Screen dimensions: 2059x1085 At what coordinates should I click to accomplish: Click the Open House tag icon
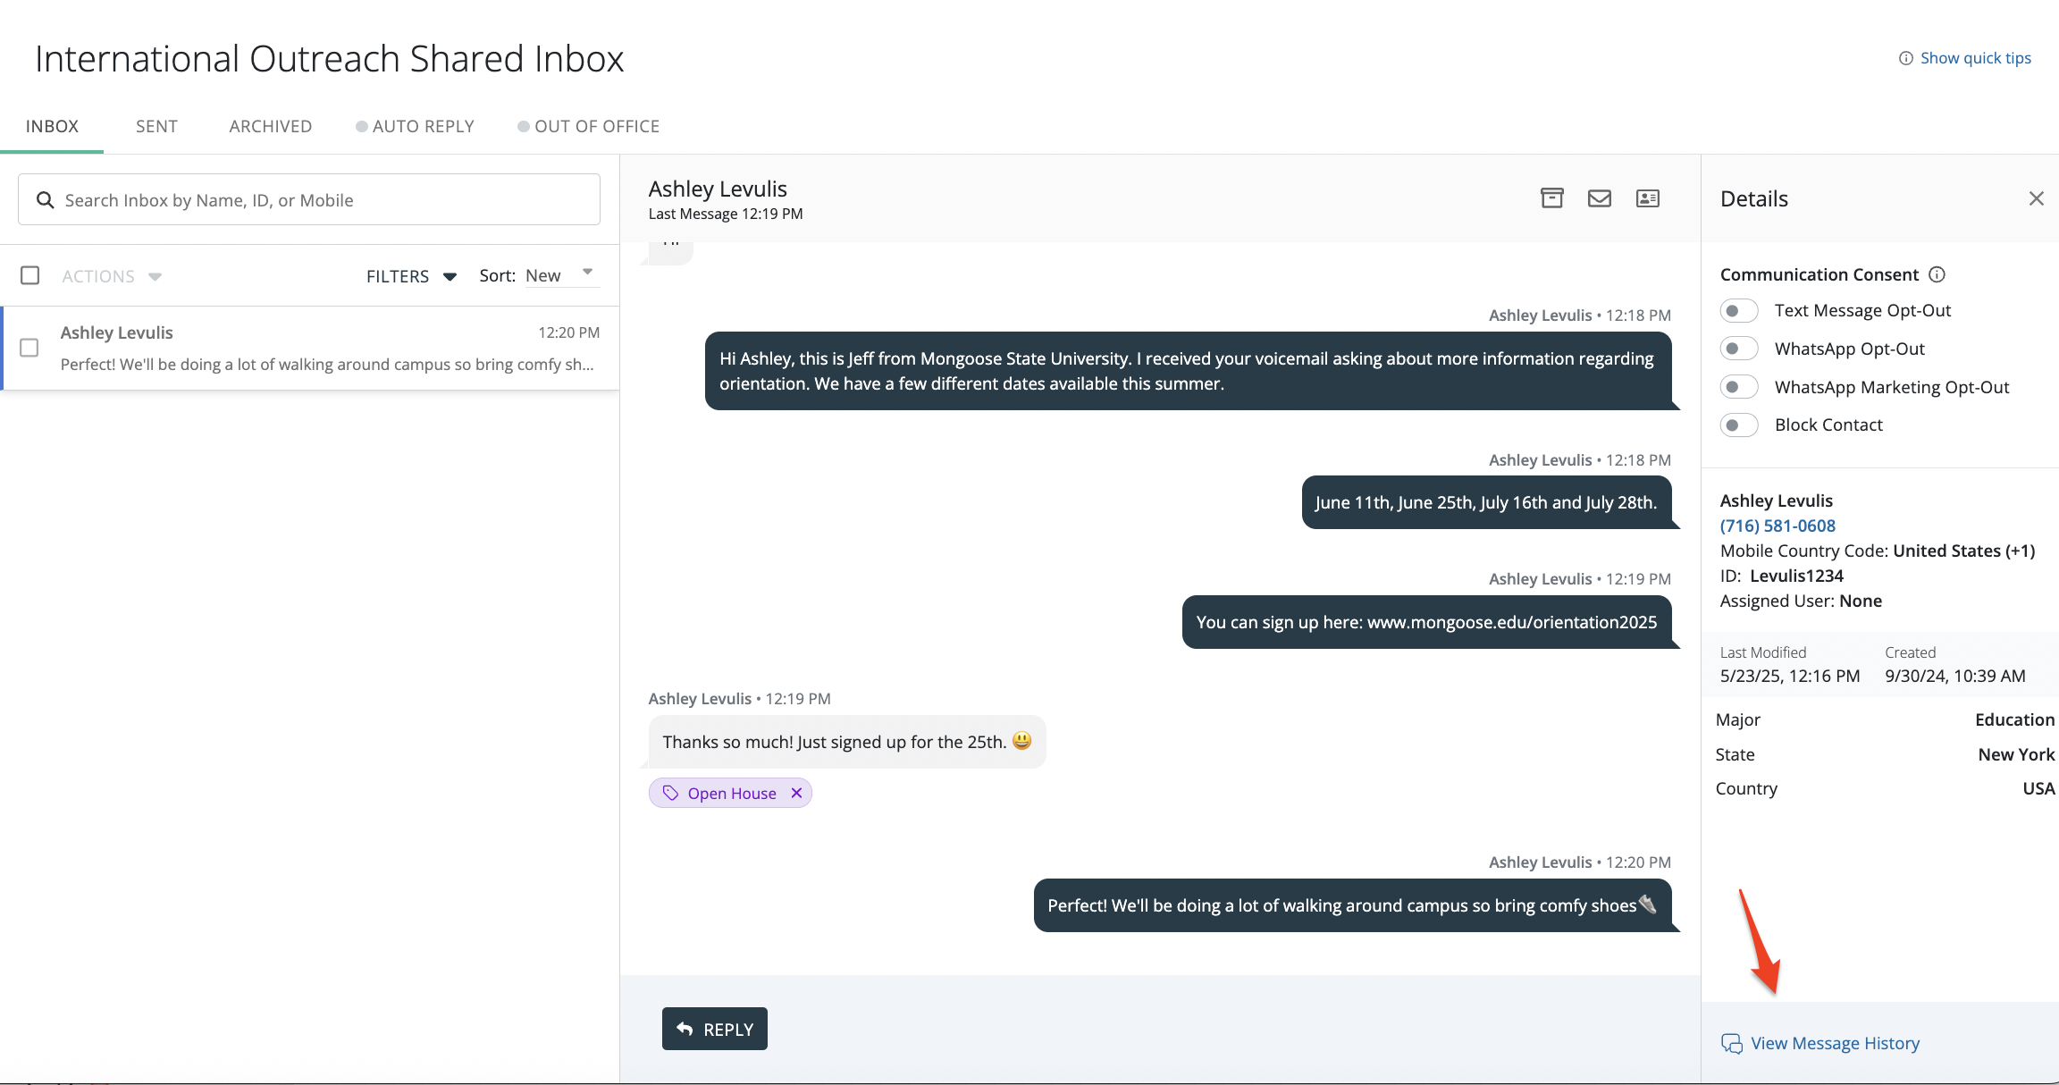670,793
